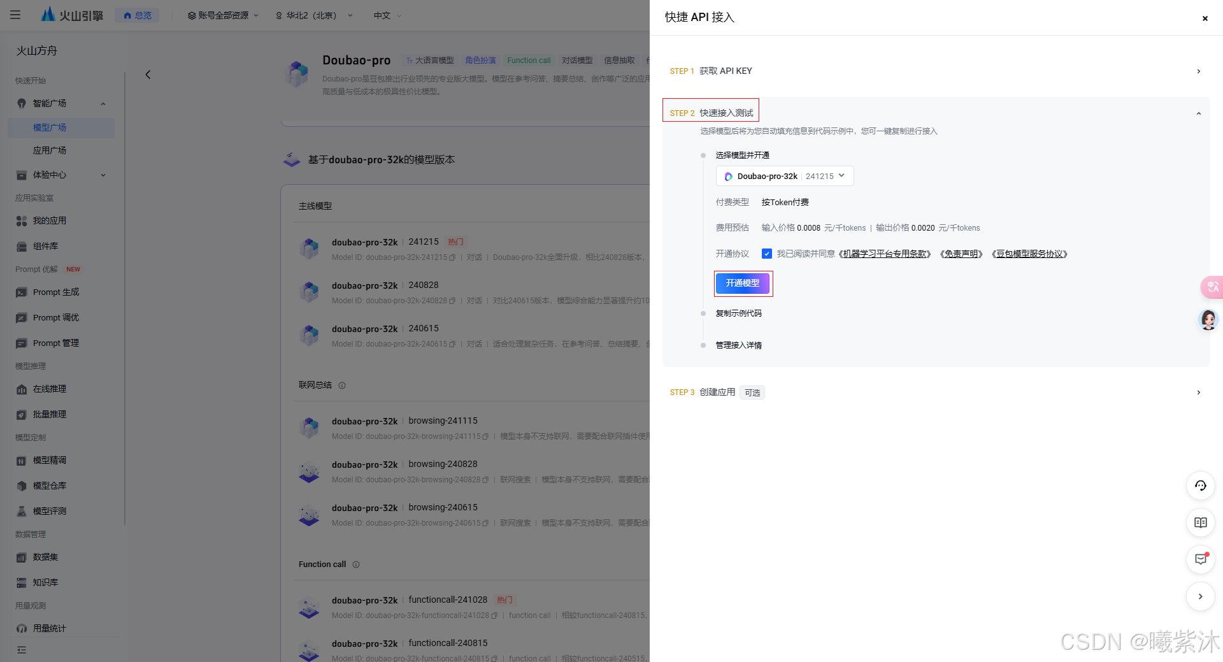
Task: Open Prompt 调优 icon entry
Action: tap(21, 318)
